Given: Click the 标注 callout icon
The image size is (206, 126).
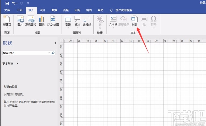Looking at the screenshot, I should 77,19.
